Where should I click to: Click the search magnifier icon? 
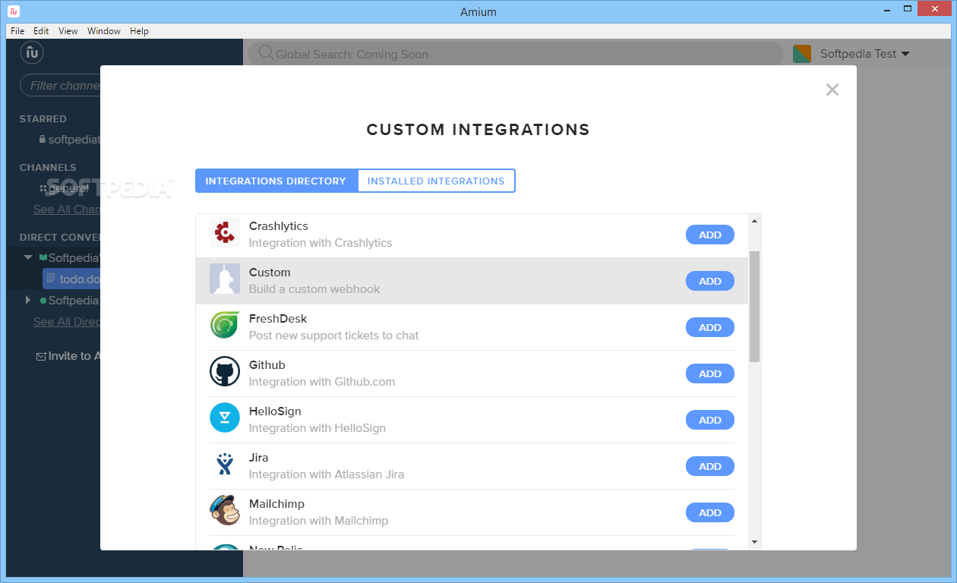pyautogui.click(x=266, y=53)
